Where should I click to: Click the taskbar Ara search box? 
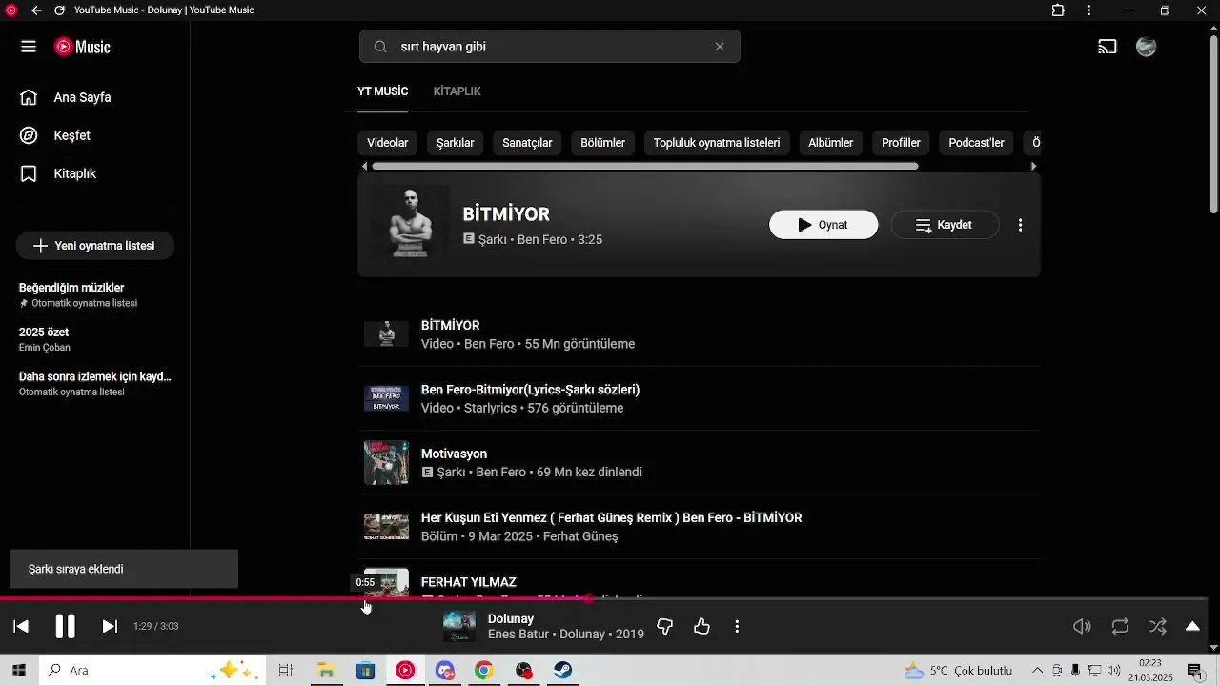click(x=151, y=671)
